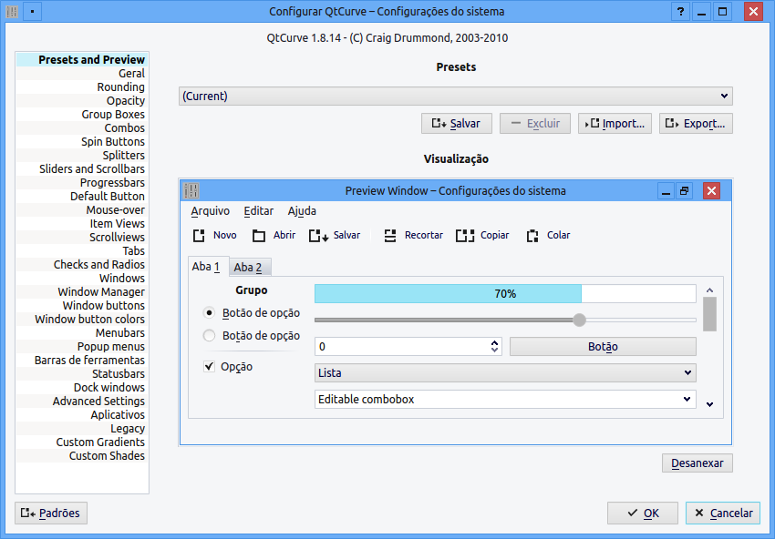The image size is (775, 539).
Task: Click the preview vertical scrollbar thumb
Action: coord(709,314)
